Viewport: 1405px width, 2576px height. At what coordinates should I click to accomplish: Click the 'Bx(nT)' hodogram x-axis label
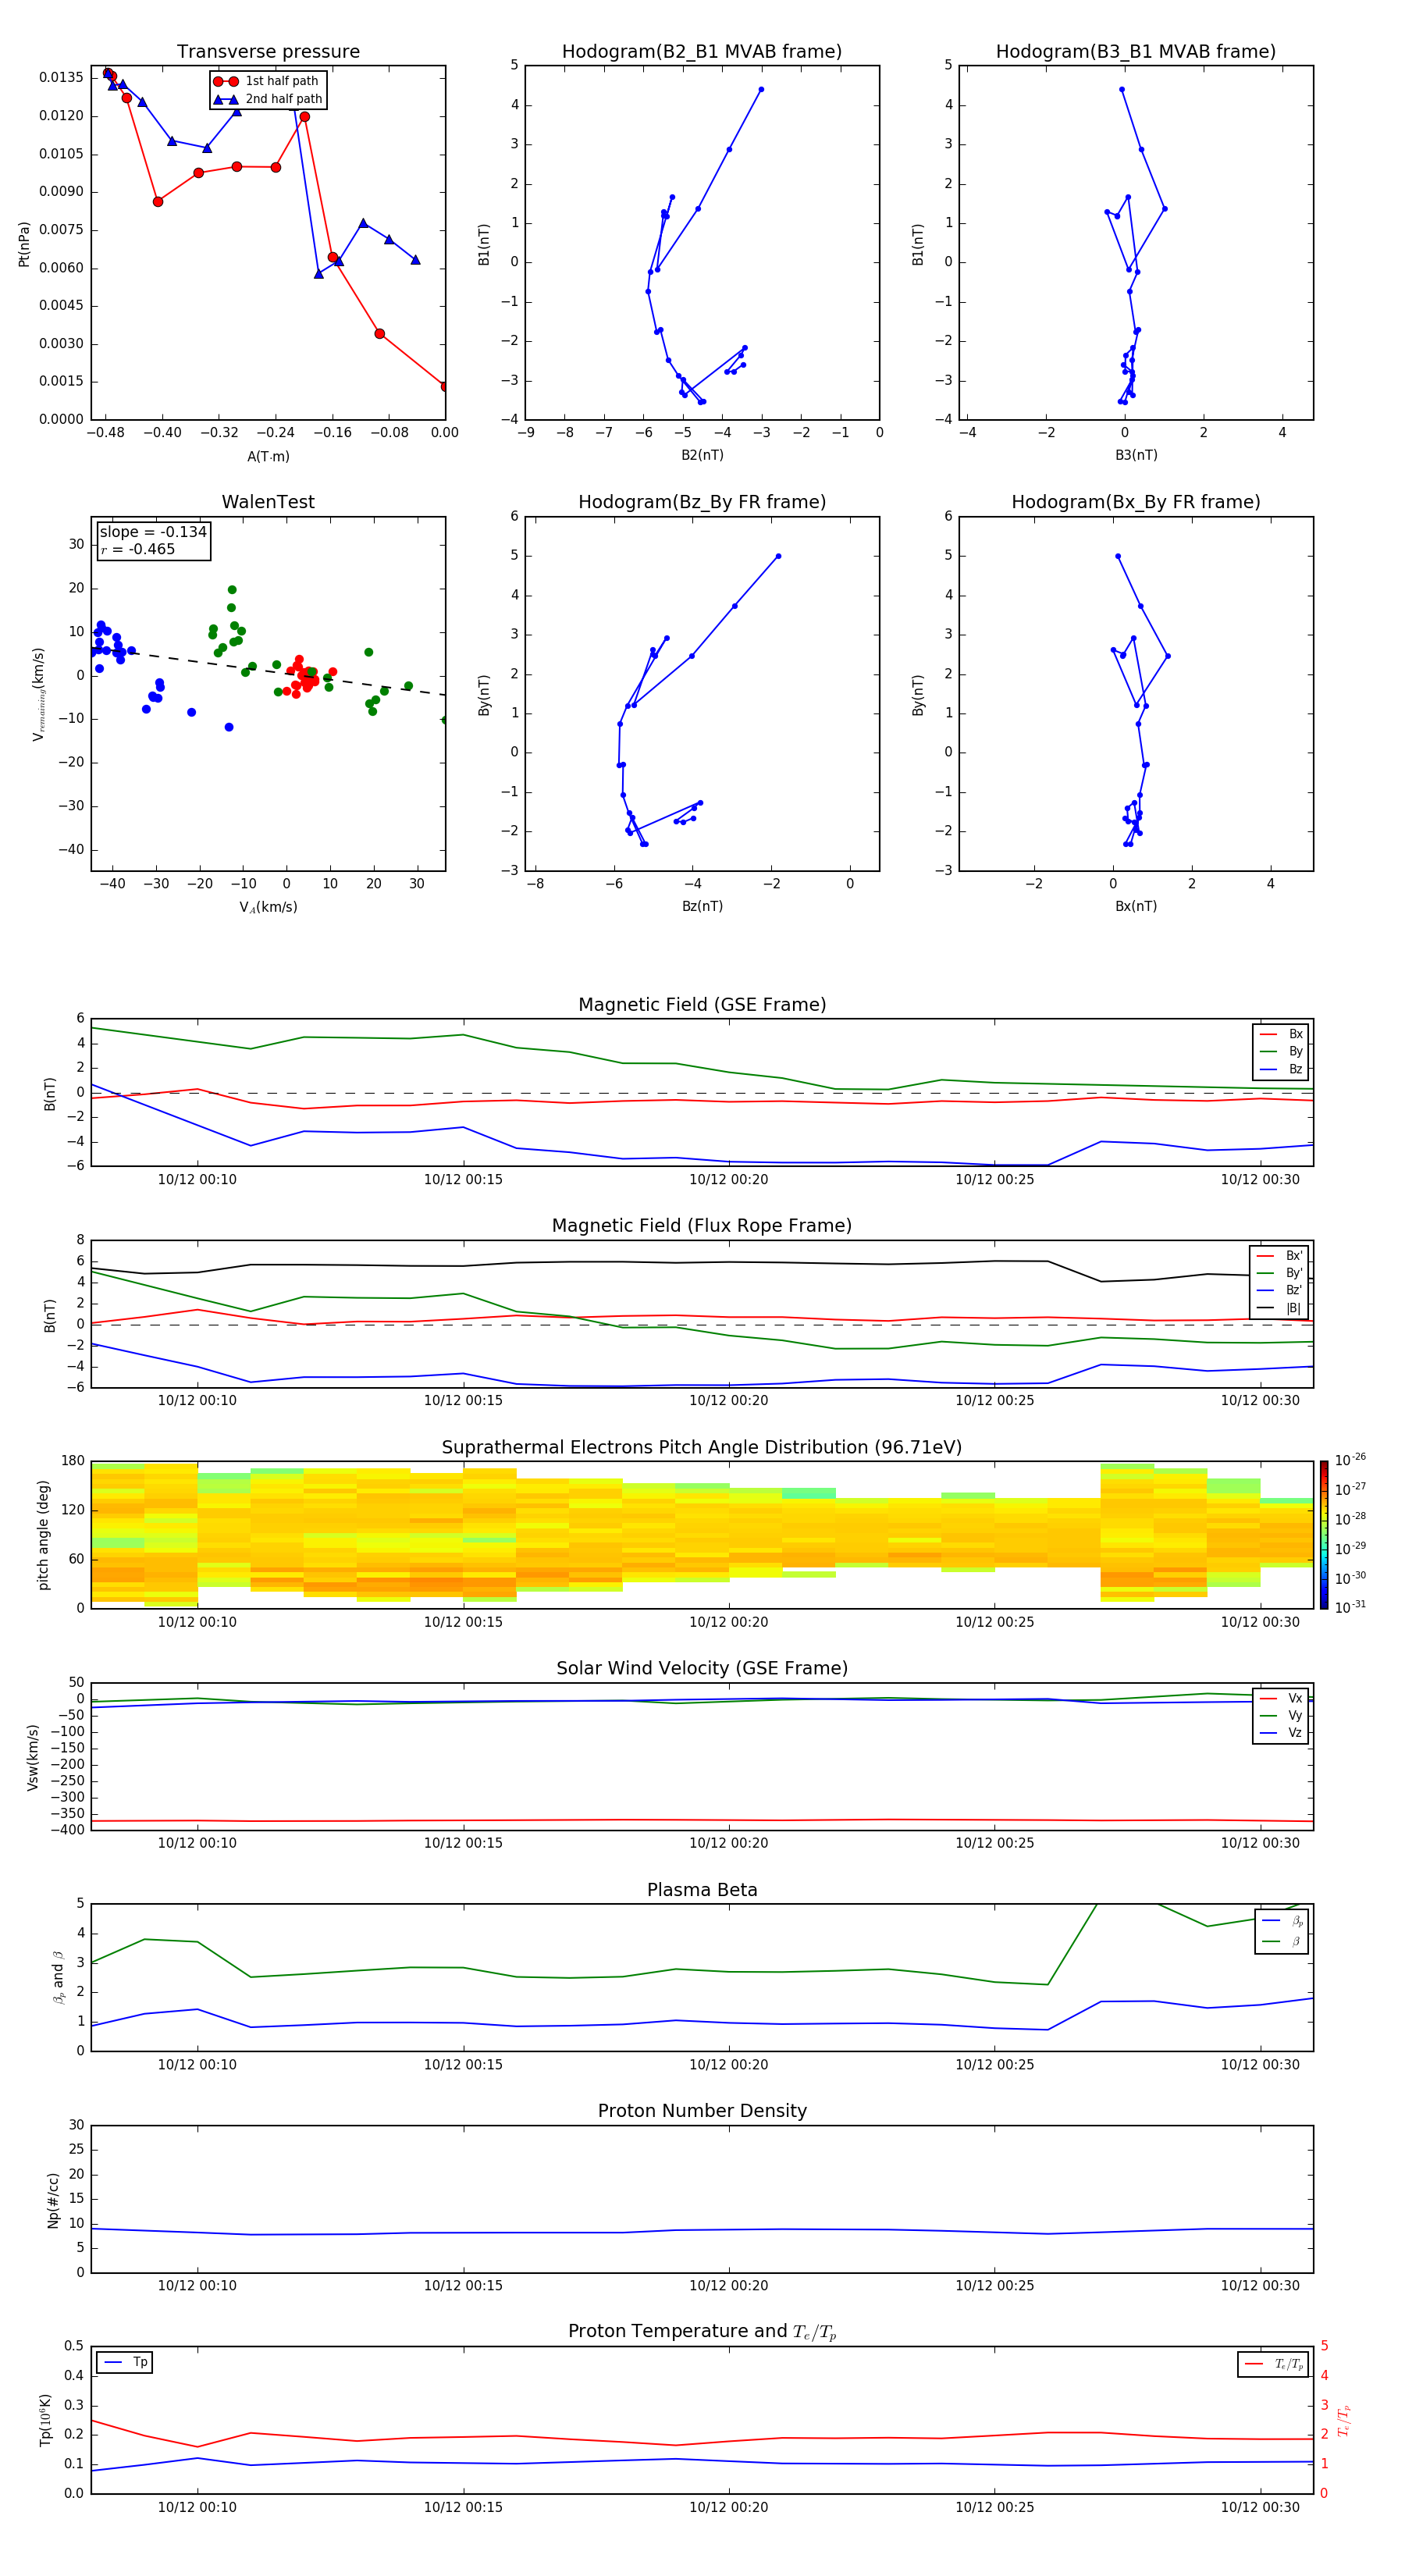pyautogui.click(x=1136, y=906)
